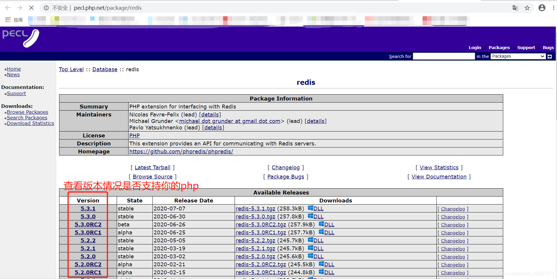557x279 pixels.
Task: Stop page loading with the X button
Action: pos(31,8)
